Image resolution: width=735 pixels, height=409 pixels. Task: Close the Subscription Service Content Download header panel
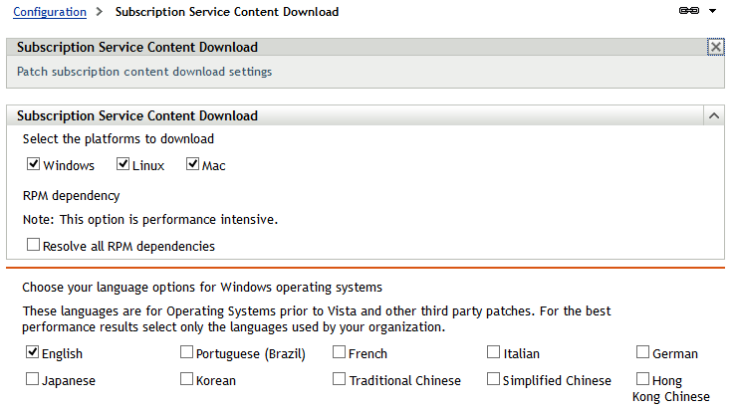coord(715,47)
